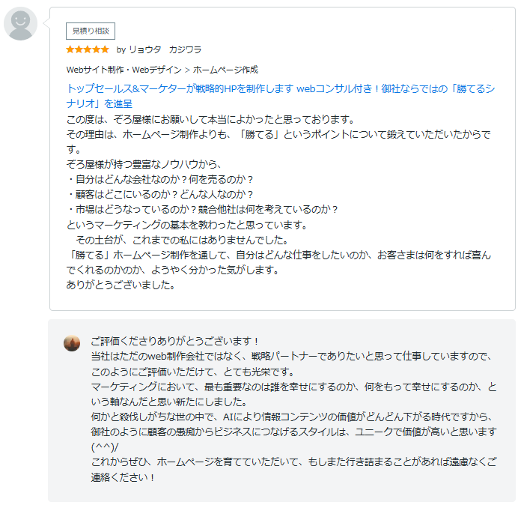
Task: Click the breadcrumb separator arrow between categories
Action: (x=187, y=70)
